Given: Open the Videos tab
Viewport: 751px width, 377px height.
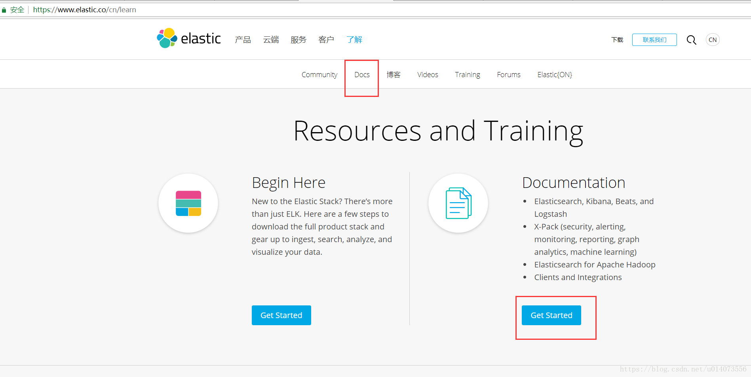Looking at the screenshot, I should (428, 74).
